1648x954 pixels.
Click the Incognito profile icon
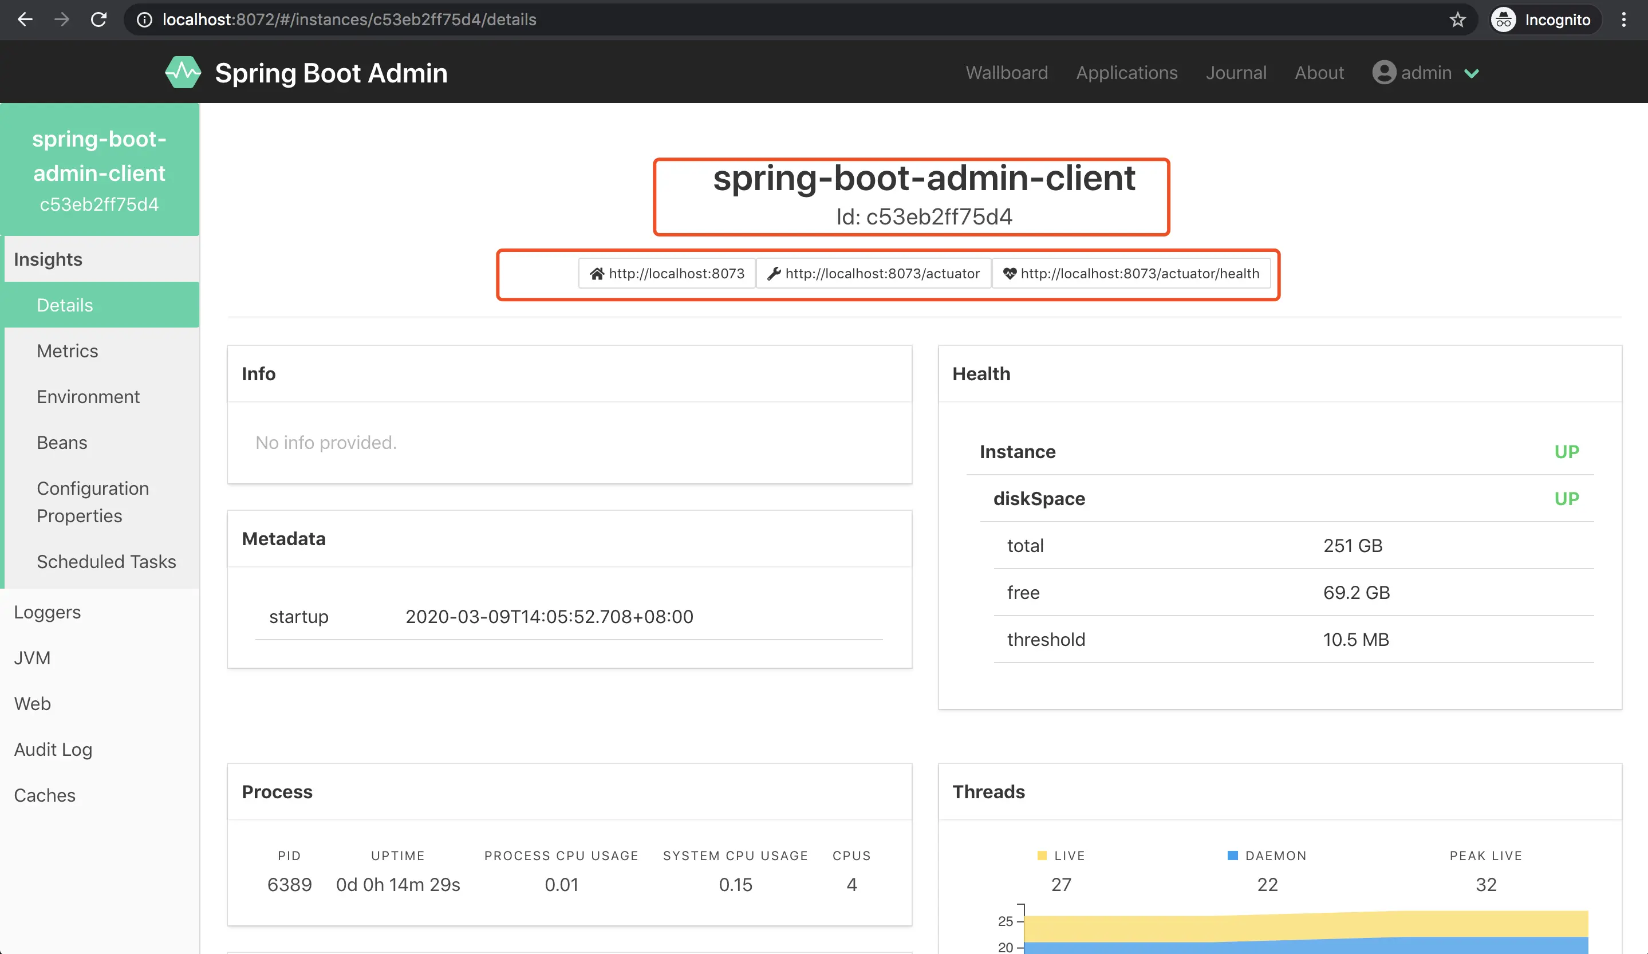click(x=1504, y=19)
